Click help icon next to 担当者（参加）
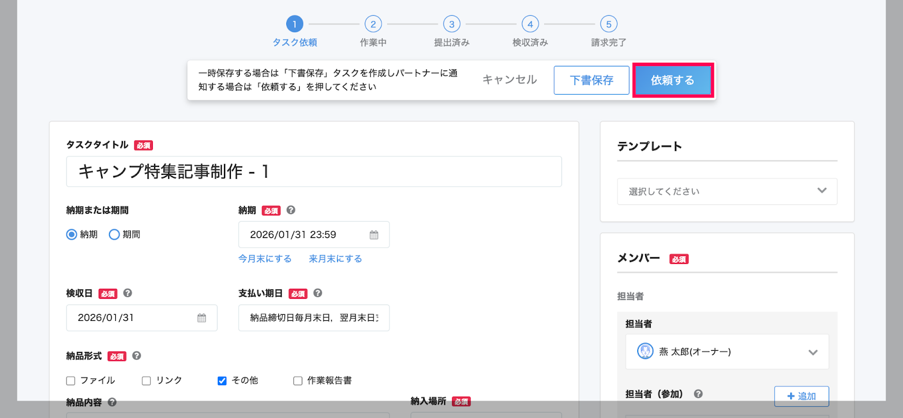This screenshot has width=903, height=418. coord(698,394)
